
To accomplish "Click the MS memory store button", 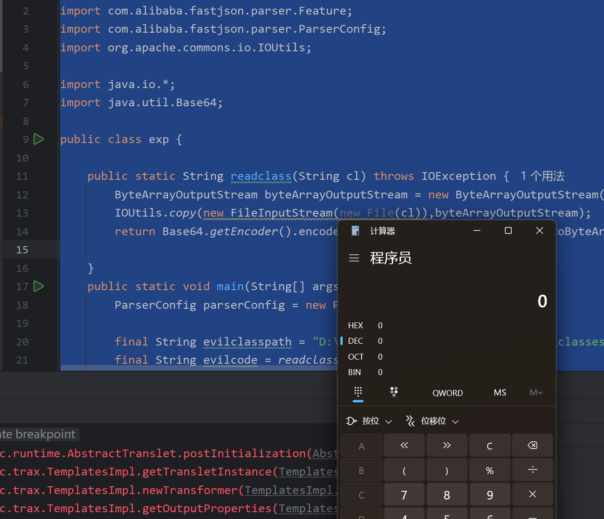I will click(x=500, y=393).
